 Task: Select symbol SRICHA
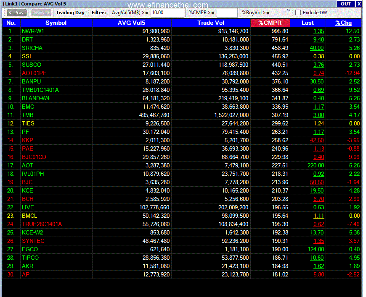point(32,48)
